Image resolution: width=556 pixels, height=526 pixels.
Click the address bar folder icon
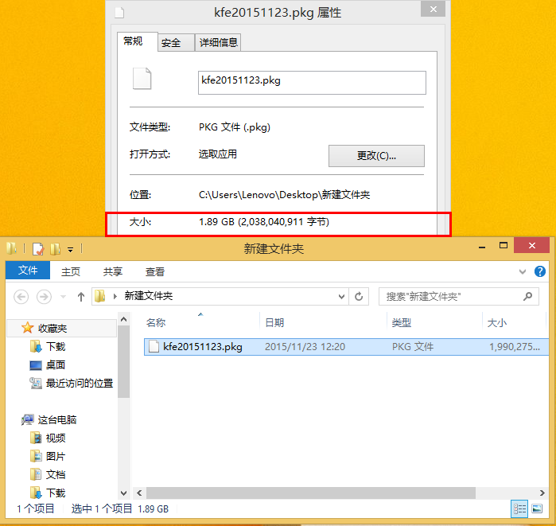(100, 296)
